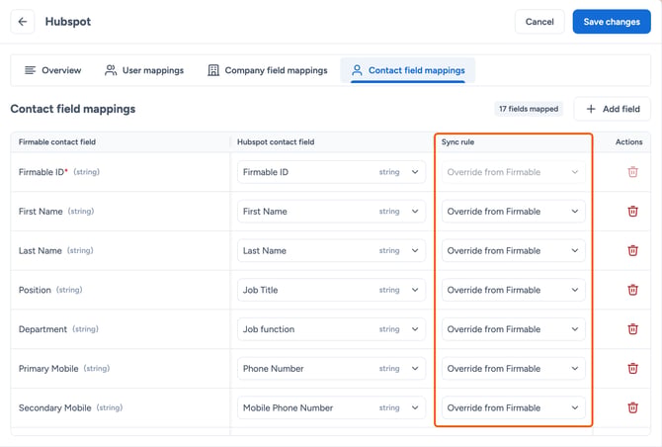Viewport: 662px width, 447px height.
Task: Click the Hubspot contact field column header
Action: pyautogui.click(x=276, y=142)
